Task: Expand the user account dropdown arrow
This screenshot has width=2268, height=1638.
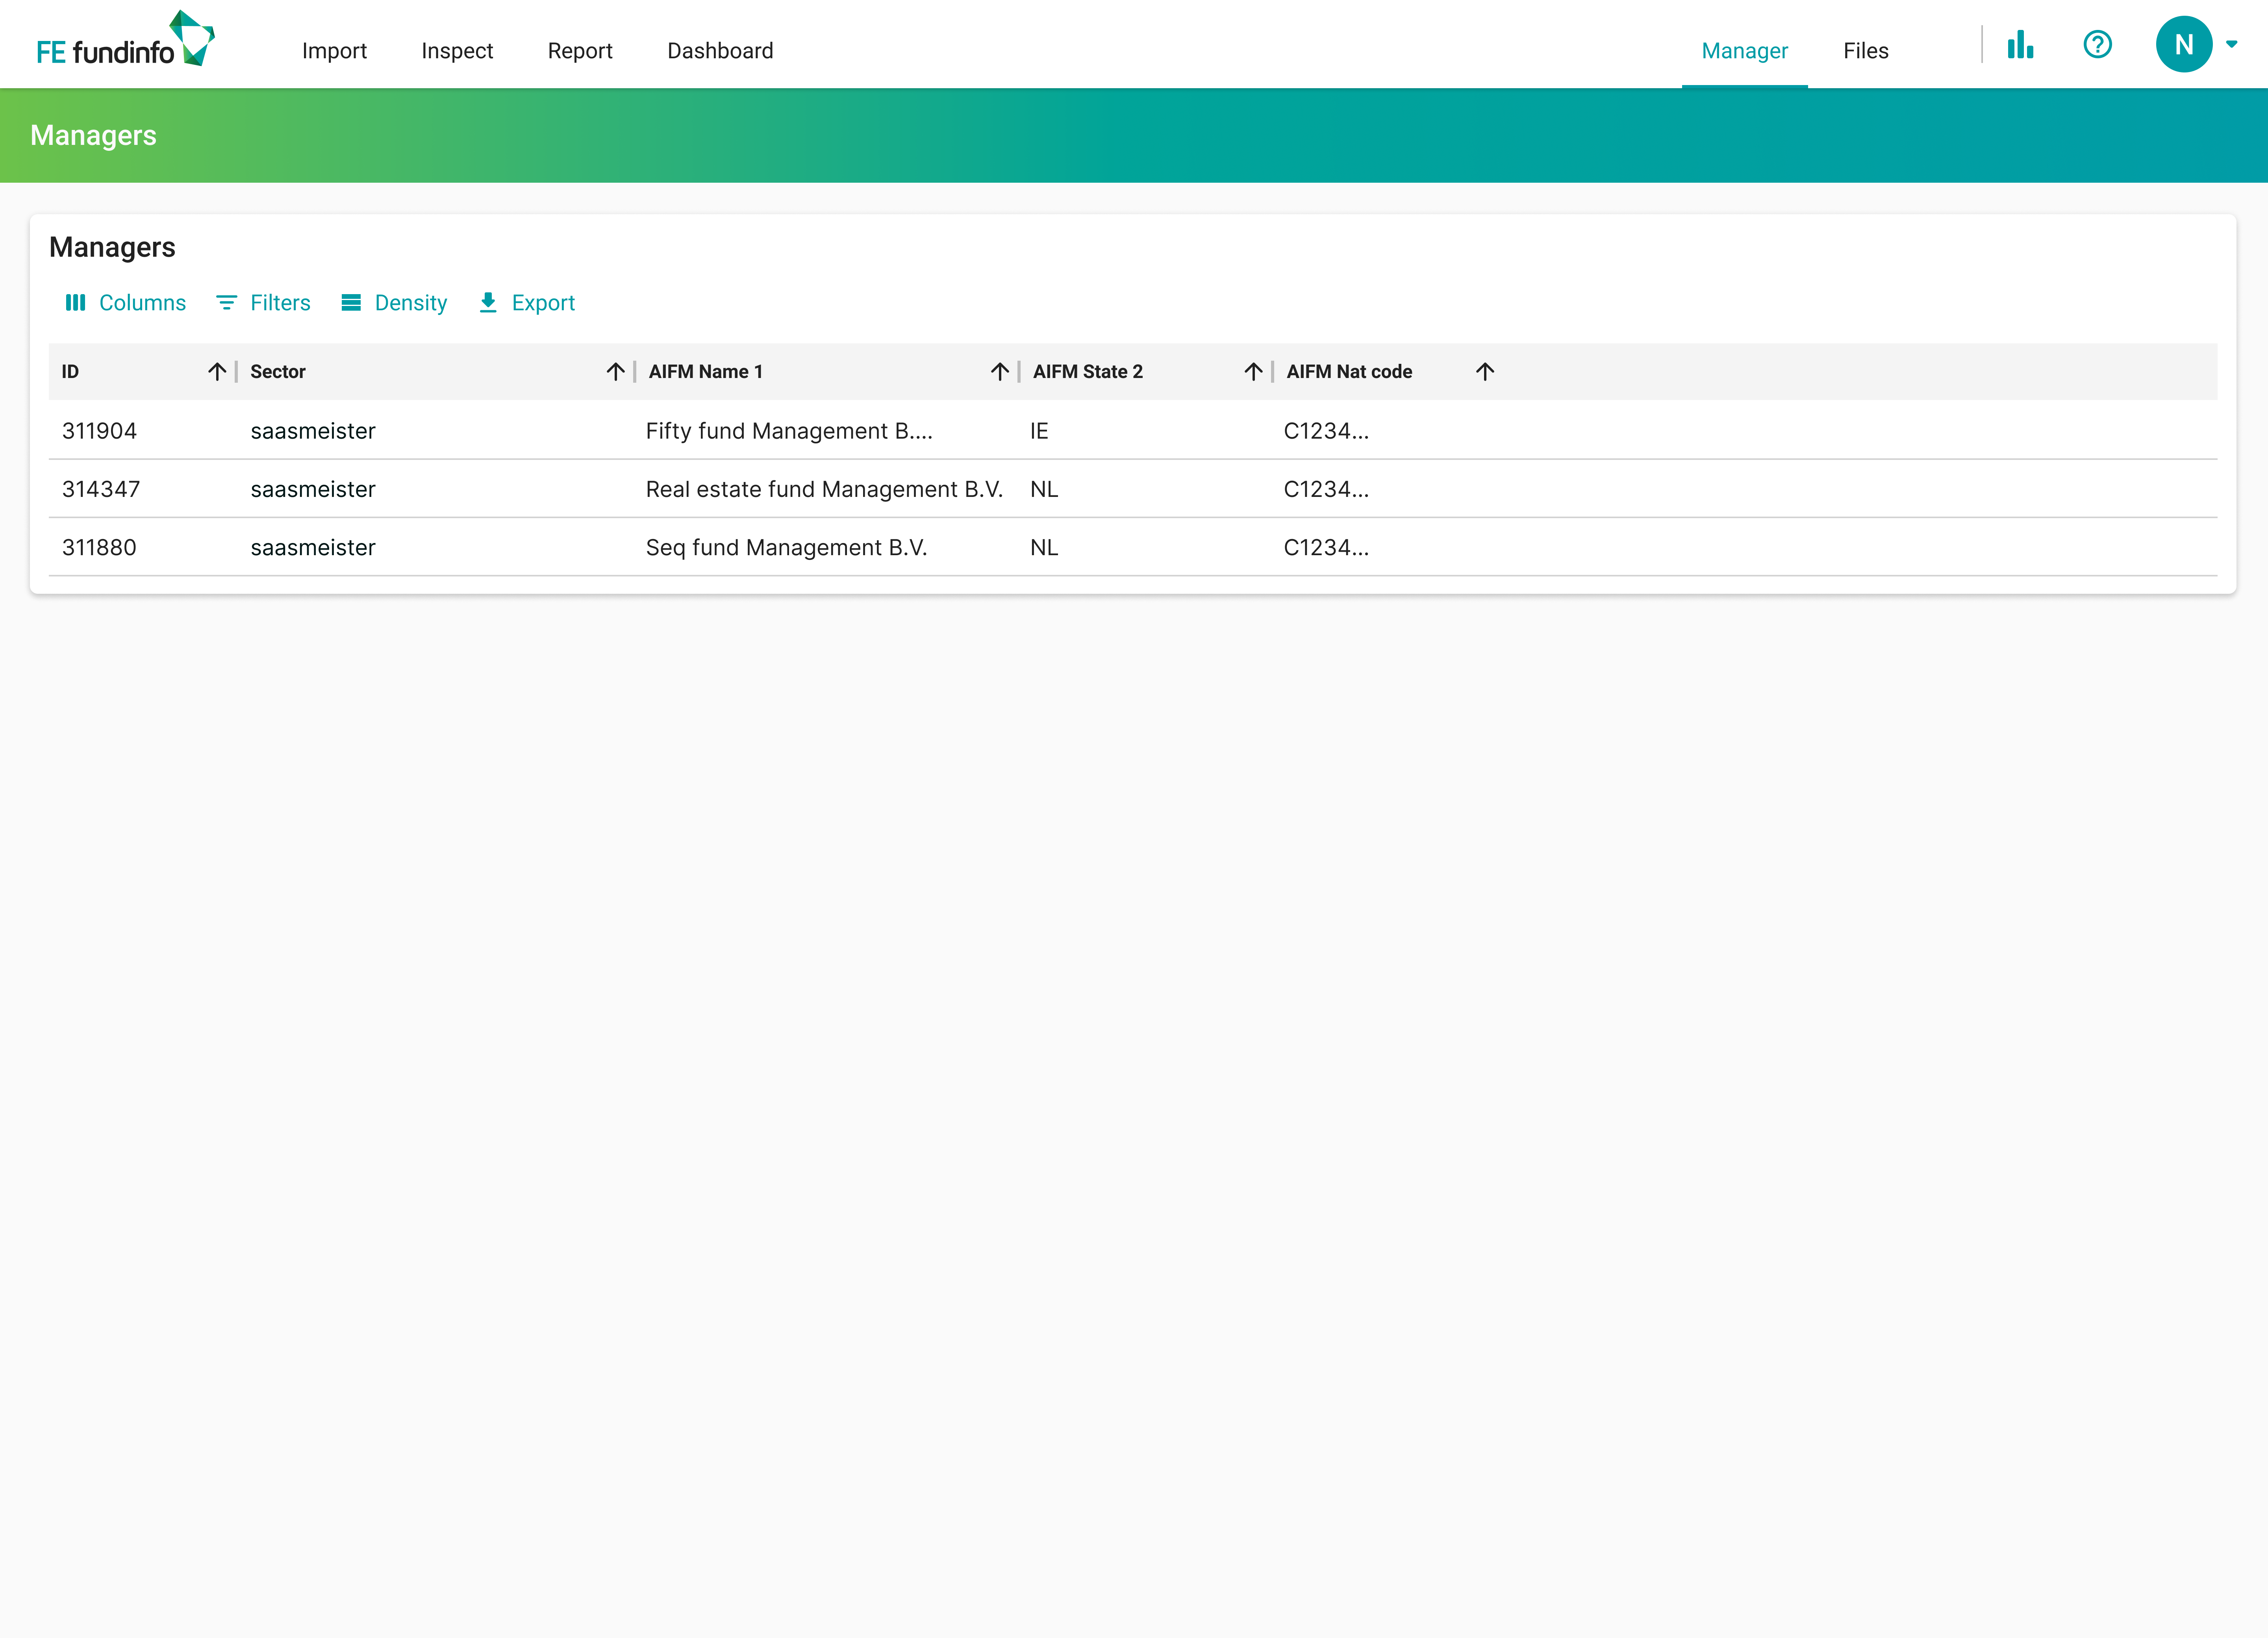Action: pos(2231,44)
